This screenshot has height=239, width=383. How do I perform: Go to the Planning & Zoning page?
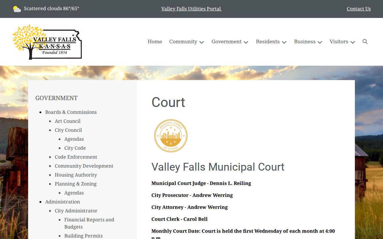[76, 184]
